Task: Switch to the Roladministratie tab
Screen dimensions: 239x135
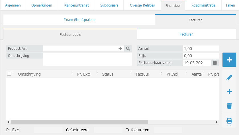Action: pyautogui.click(x=203, y=5)
